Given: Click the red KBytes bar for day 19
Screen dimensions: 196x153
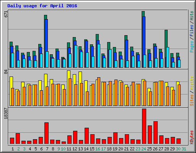Looking at the screenshot, I should coord(116,138).
